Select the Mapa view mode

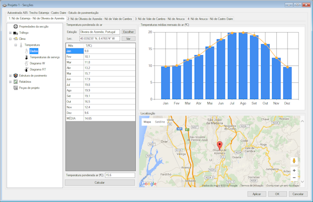pyautogui.click(x=147, y=122)
